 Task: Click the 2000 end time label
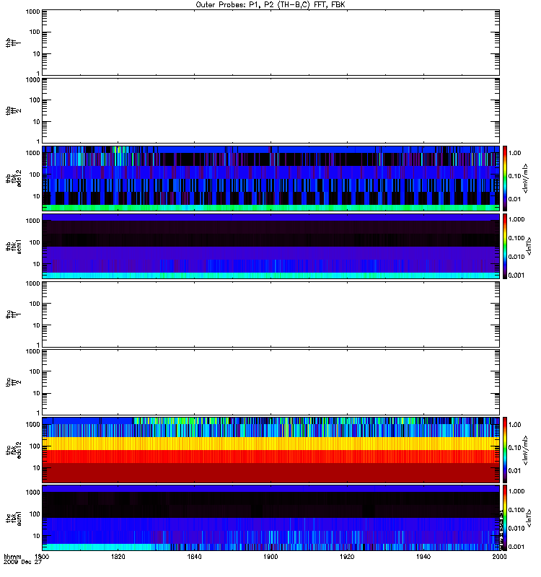coord(499,557)
